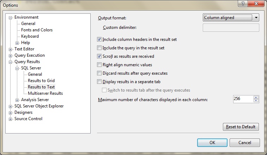Enable Include the query in result set
Image resolution: width=267 pixels, height=155 pixels.
point(99,48)
